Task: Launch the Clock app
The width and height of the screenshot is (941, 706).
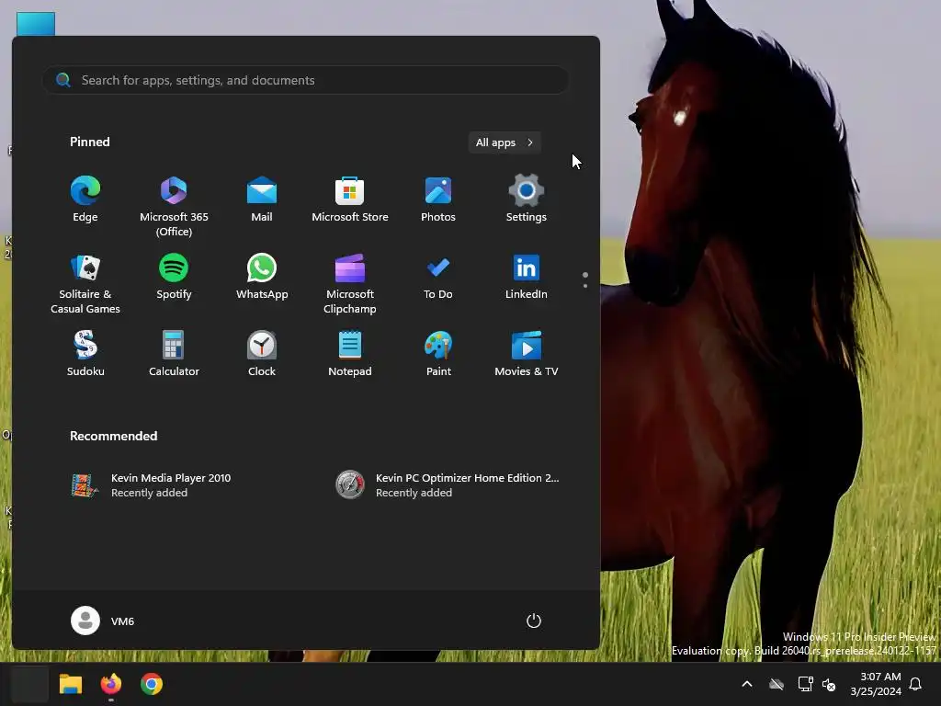Action: [262, 354]
